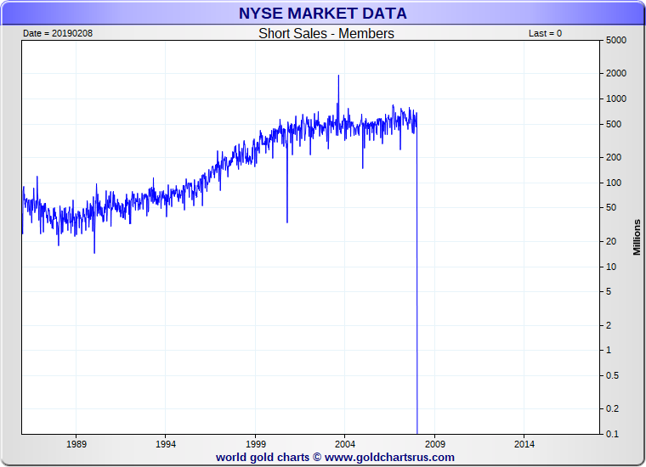Click the 5000 y-axis value
646x467 pixels.
click(616, 40)
